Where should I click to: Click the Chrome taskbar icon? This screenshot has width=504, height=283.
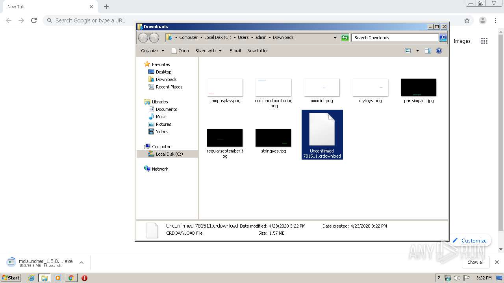tap(71, 278)
